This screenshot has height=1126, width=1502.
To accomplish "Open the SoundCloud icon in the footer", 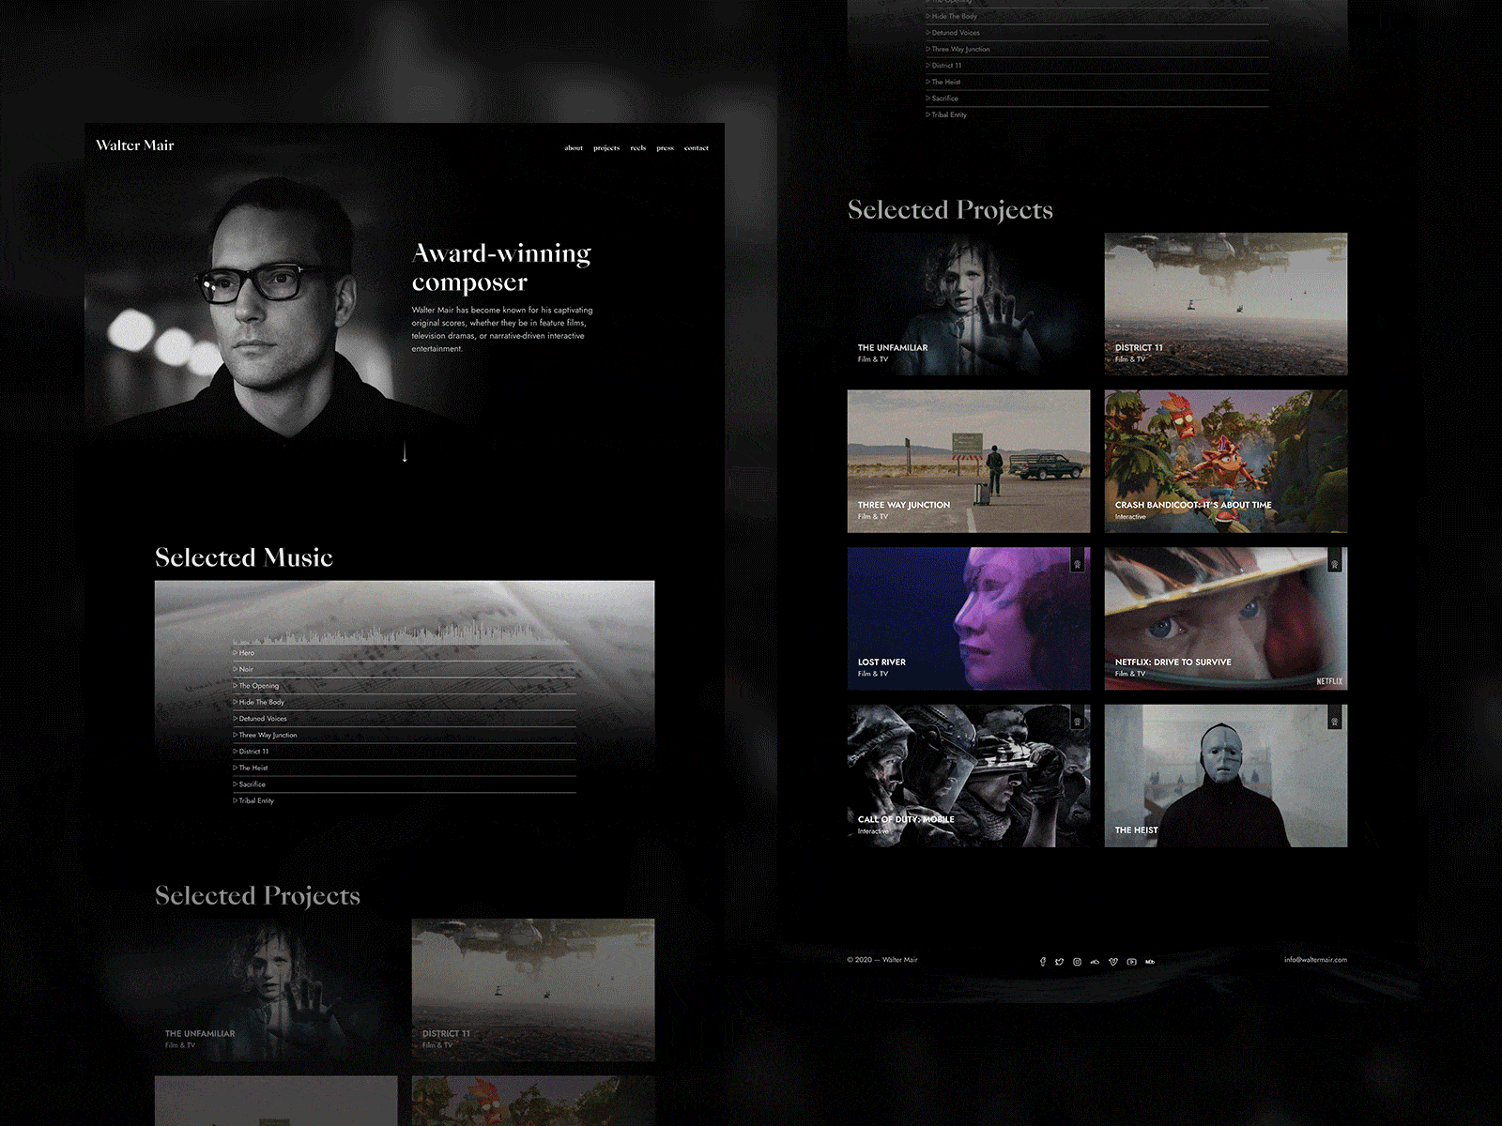I will click(x=1095, y=962).
